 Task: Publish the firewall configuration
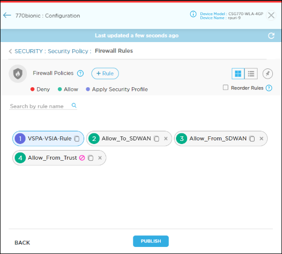pyautogui.click(x=151, y=241)
